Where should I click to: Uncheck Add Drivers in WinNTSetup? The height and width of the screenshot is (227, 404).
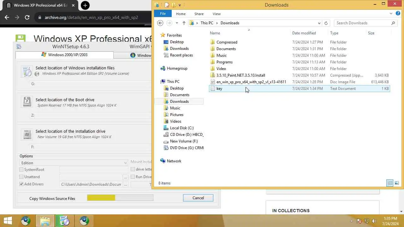(21, 184)
